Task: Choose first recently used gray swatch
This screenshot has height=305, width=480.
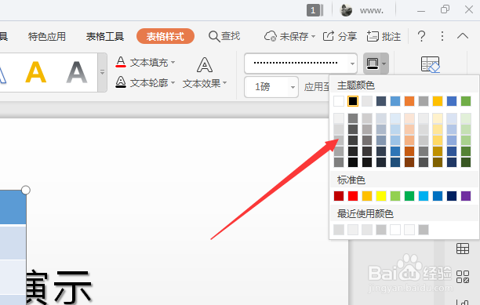Action: tap(339, 230)
